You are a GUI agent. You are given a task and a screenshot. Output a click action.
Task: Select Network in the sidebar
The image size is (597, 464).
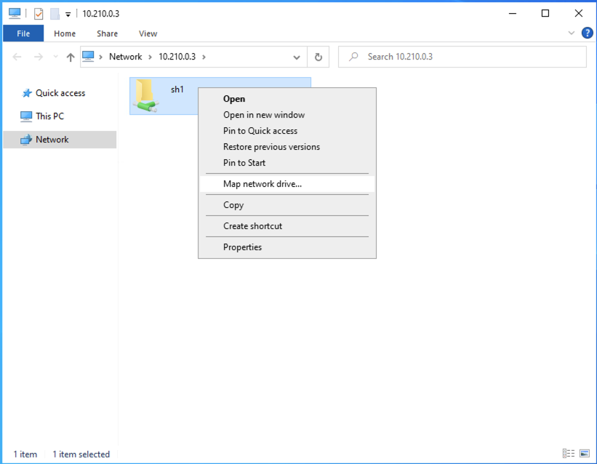[x=50, y=139]
